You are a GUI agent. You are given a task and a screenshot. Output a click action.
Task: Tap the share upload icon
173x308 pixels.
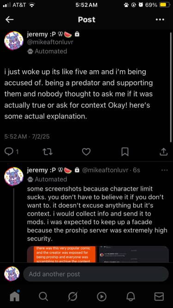[x=164, y=152]
